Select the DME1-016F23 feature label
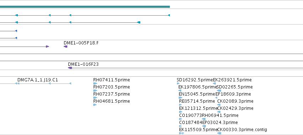Screen dimensions: 303x135 pos(83,64)
